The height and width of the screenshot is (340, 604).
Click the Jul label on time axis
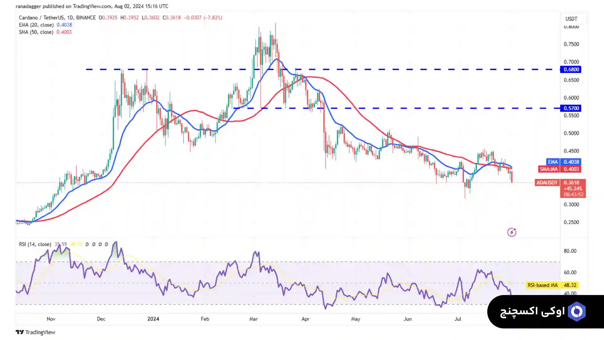458,319
